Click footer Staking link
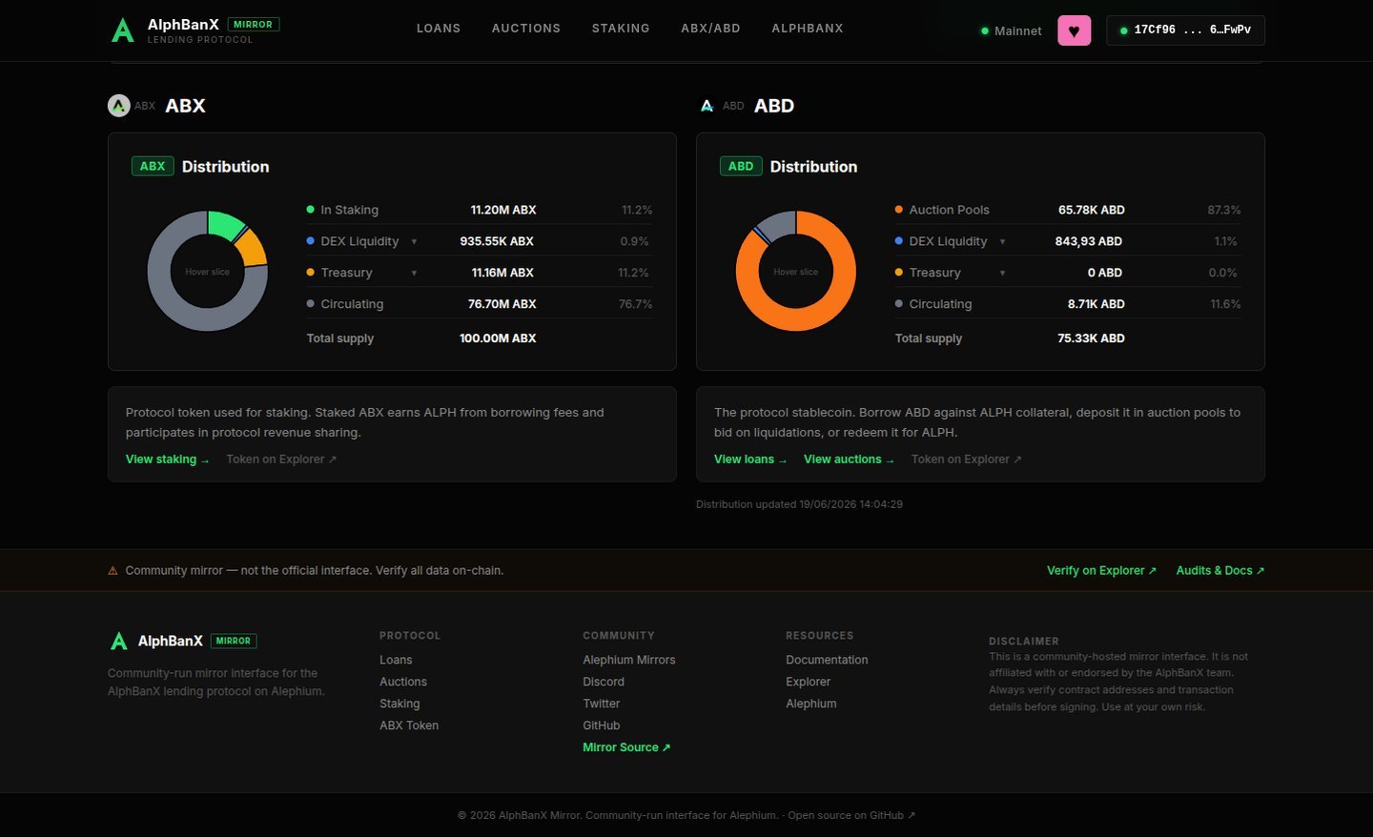This screenshot has height=837, width=1373. click(400, 704)
